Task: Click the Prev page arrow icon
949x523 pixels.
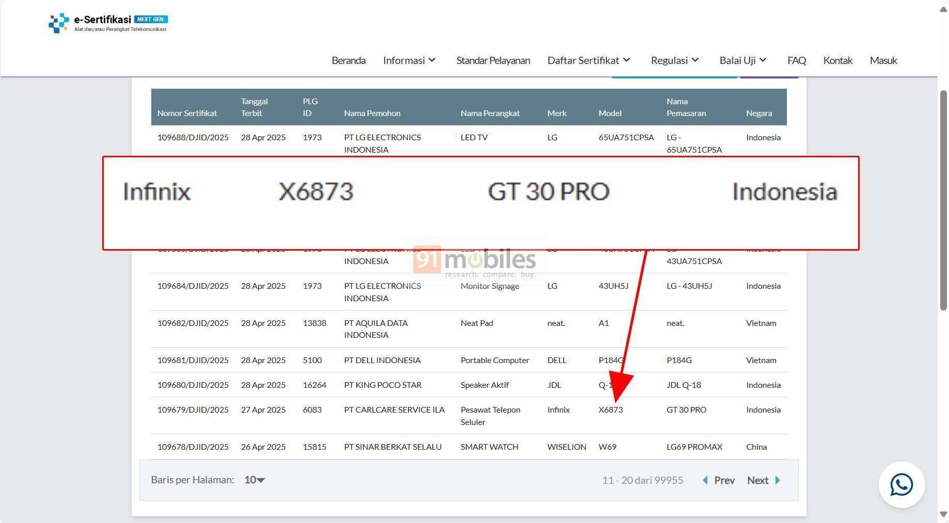Action: pos(705,480)
